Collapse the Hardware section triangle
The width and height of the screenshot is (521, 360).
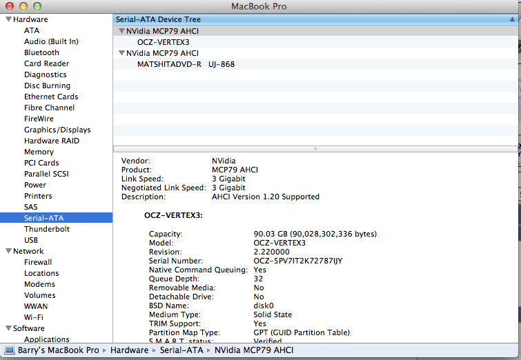(x=9, y=19)
